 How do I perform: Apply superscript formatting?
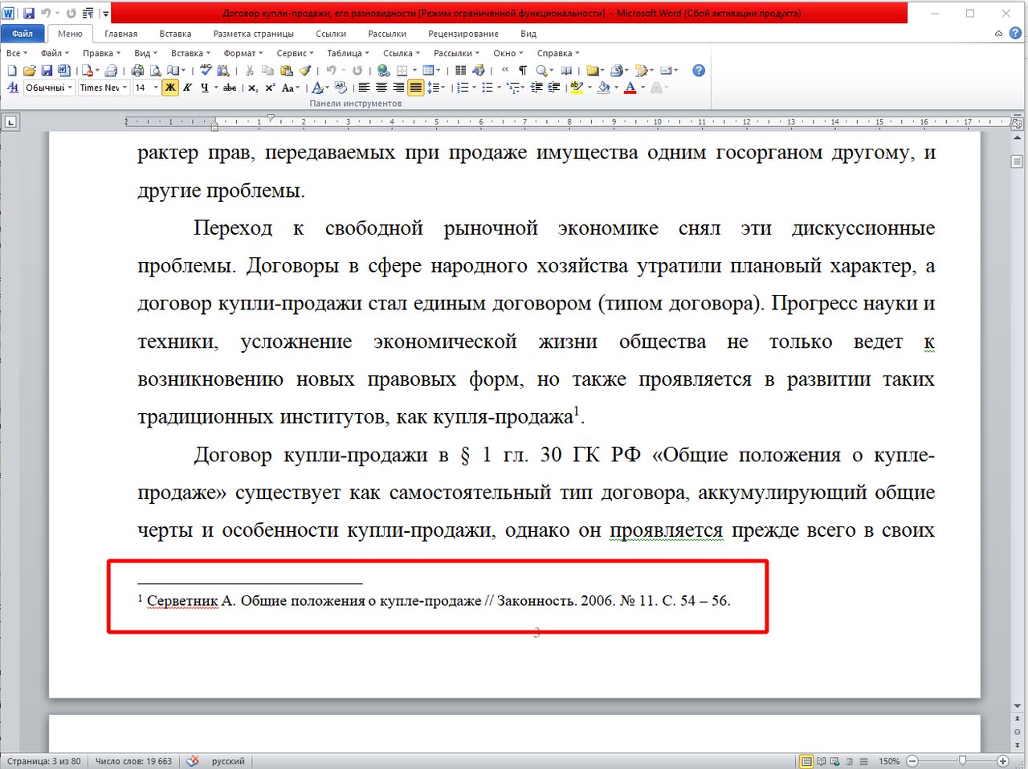point(271,88)
